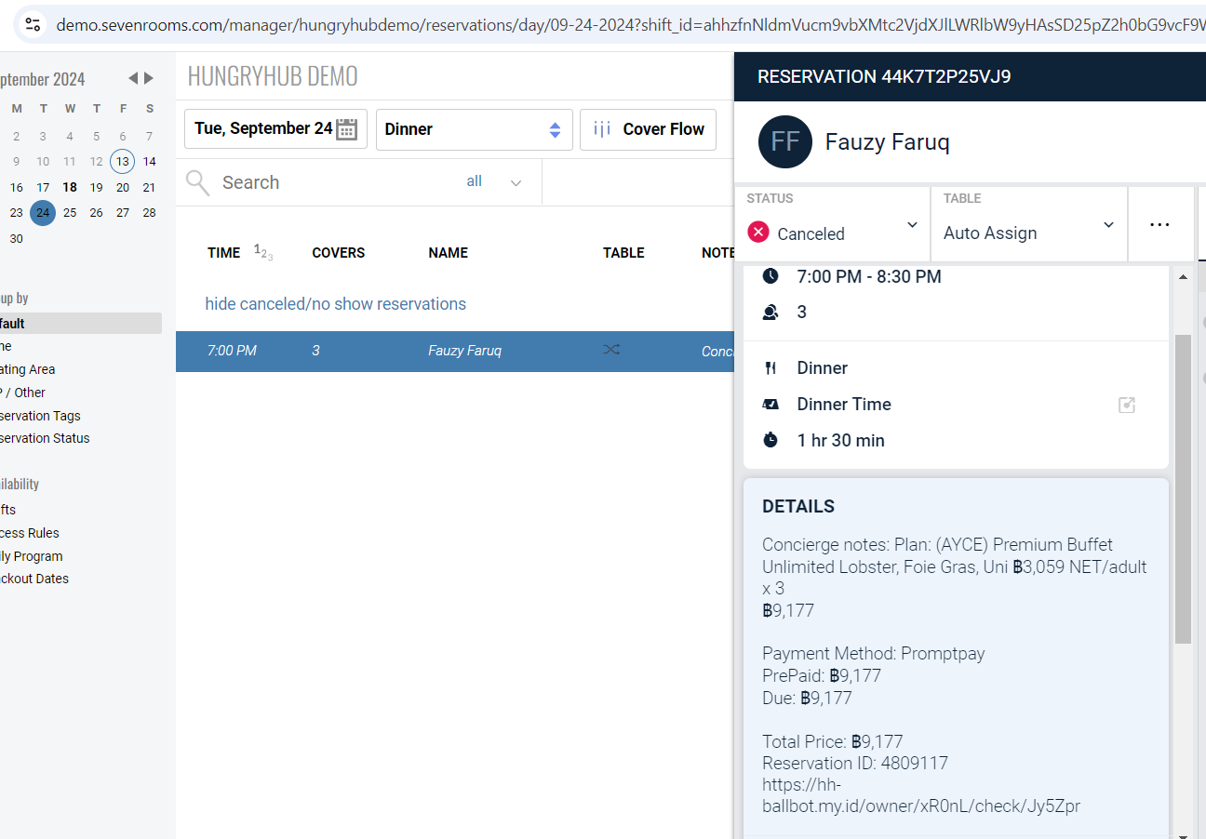Image resolution: width=1206 pixels, height=839 pixels.
Task: Click the edit icon beside Dinner Time
Action: point(1126,405)
